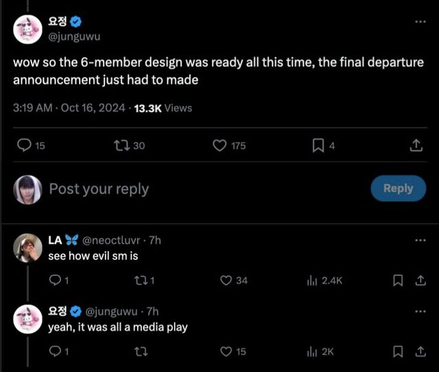Viewport: 439px width, 372px height.
Task: Open the 13.3K Views count link
Action: click(163, 108)
